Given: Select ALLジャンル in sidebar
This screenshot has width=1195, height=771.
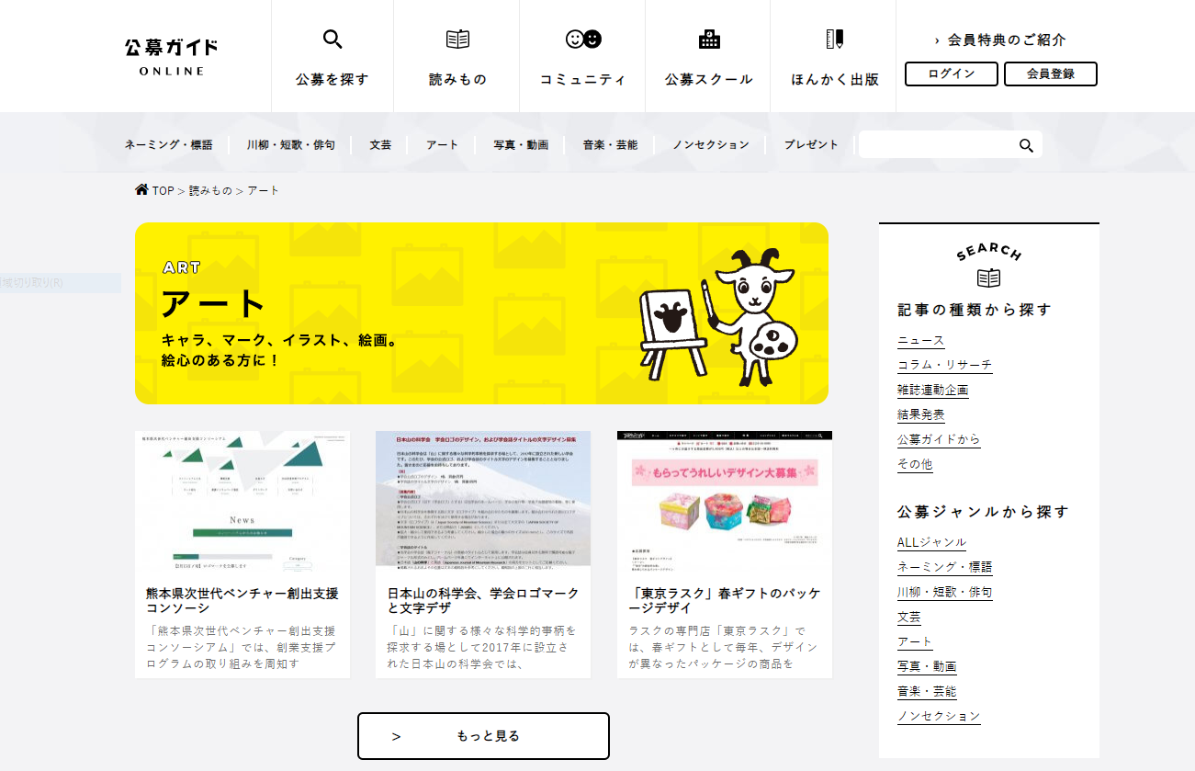Looking at the screenshot, I should coord(932,542).
